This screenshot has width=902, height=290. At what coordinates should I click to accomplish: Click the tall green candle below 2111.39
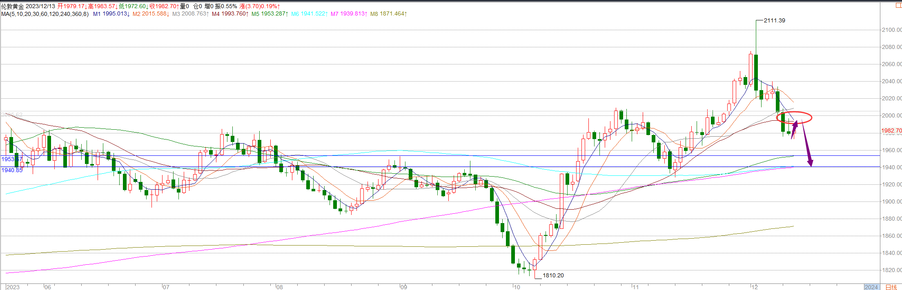click(x=756, y=72)
